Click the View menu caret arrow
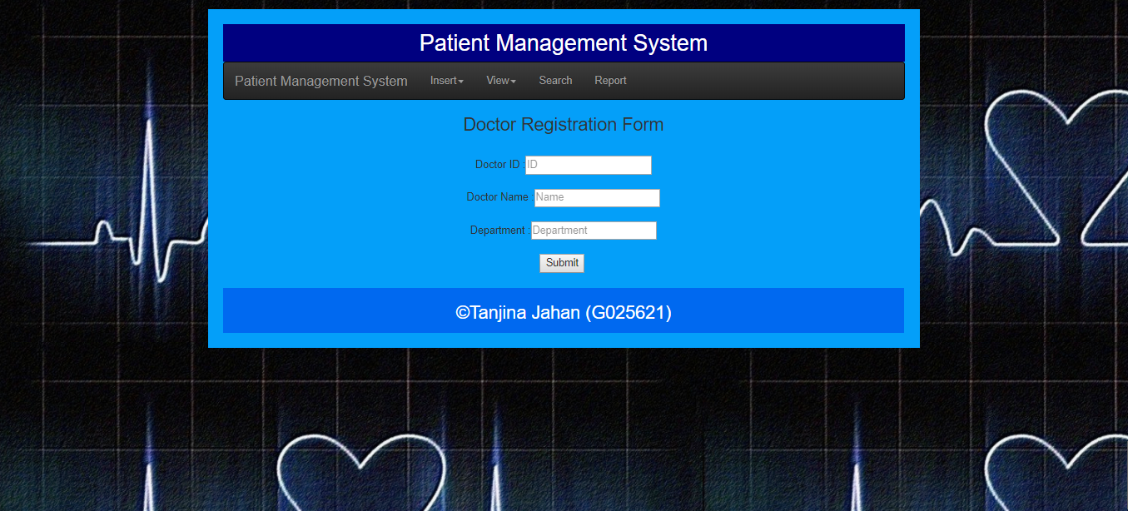1128x511 pixels. pyautogui.click(x=515, y=82)
